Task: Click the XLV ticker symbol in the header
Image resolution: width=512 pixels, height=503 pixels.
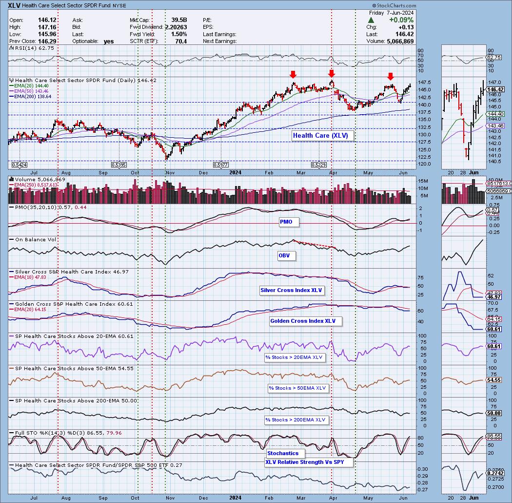Action: point(13,5)
